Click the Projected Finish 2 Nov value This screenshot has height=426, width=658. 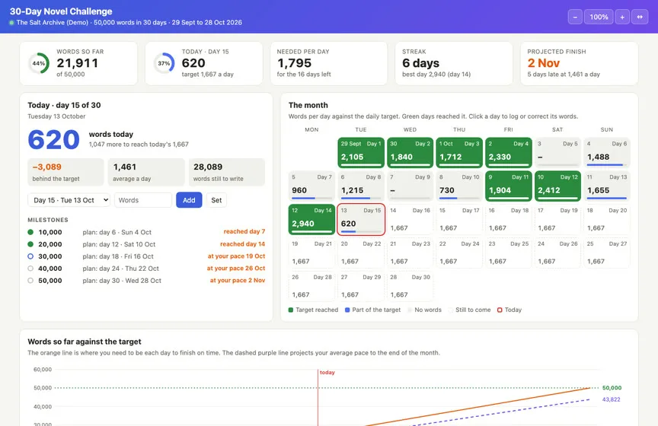(x=544, y=63)
